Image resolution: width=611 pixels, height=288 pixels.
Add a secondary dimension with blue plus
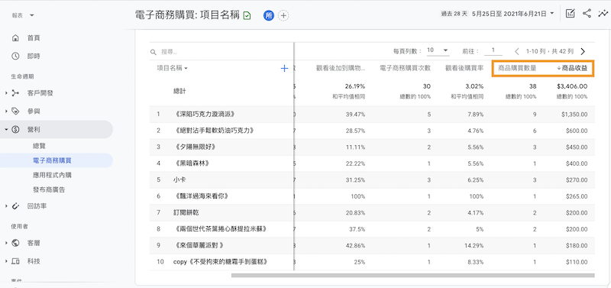(284, 68)
